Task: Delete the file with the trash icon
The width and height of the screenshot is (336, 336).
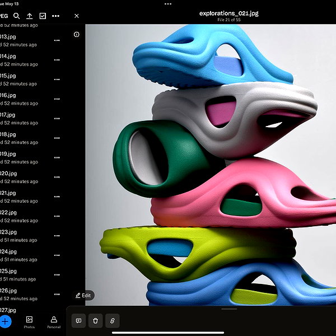Action: 95,321
